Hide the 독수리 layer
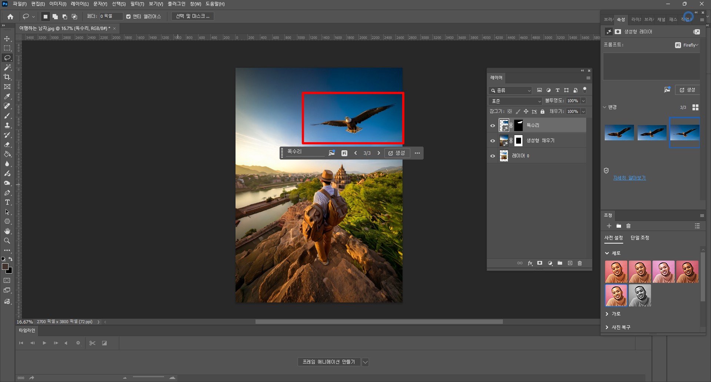The width and height of the screenshot is (711, 382). point(493,125)
